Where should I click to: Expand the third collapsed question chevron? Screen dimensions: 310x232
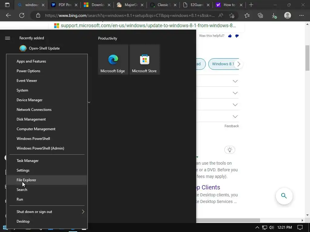click(x=235, y=105)
